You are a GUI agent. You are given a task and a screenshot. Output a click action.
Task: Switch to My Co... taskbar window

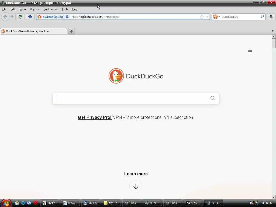pos(91,203)
